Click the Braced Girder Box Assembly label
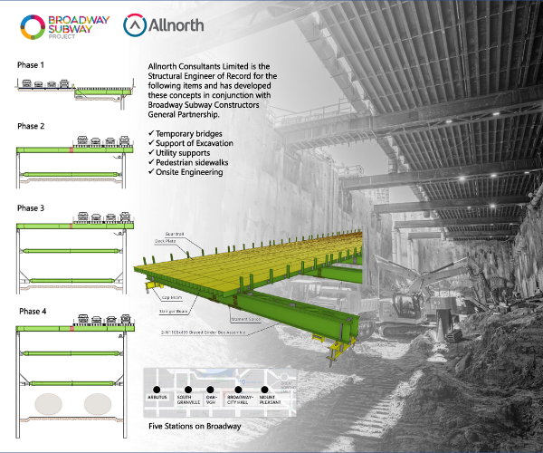 (x=204, y=332)
